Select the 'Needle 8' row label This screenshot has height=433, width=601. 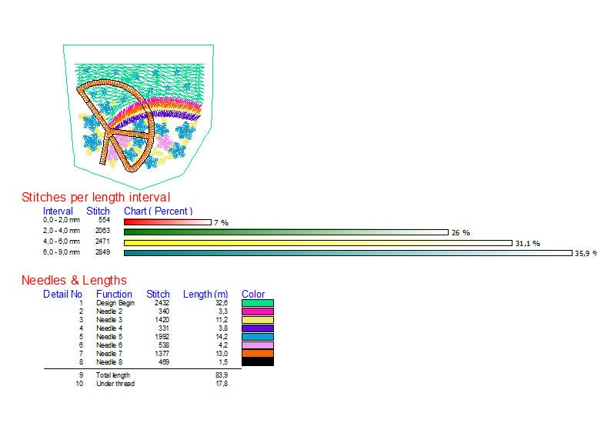pos(109,362)
